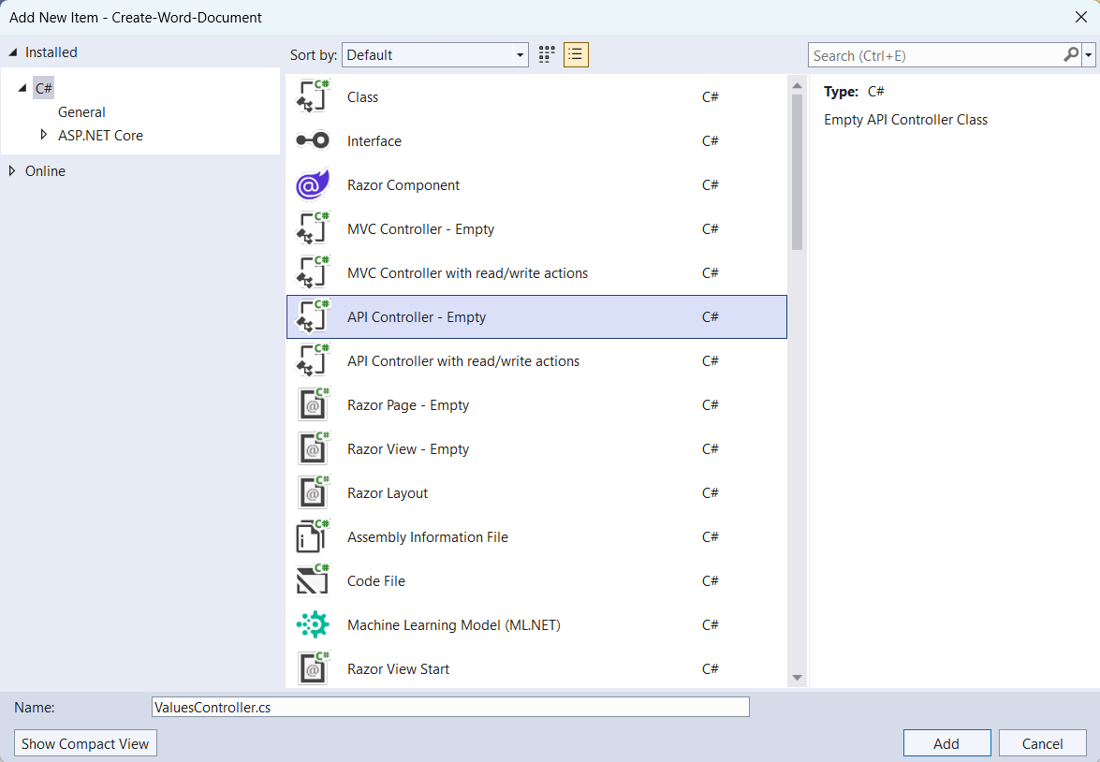
Task: Select the Razor Layout template icon
Action: click(312, 492)
